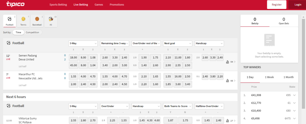Click football icon in Next 6 hours section
Screen dimensions: 306x124
click(x=9, y=106)
